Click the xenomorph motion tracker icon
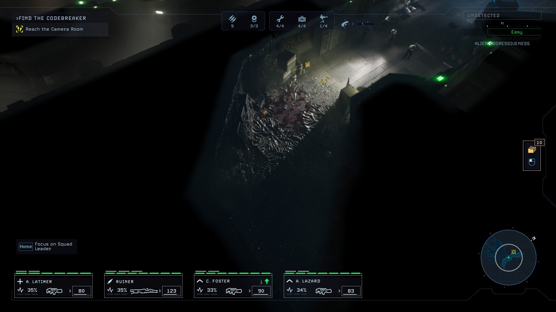 tap(345, 24)
